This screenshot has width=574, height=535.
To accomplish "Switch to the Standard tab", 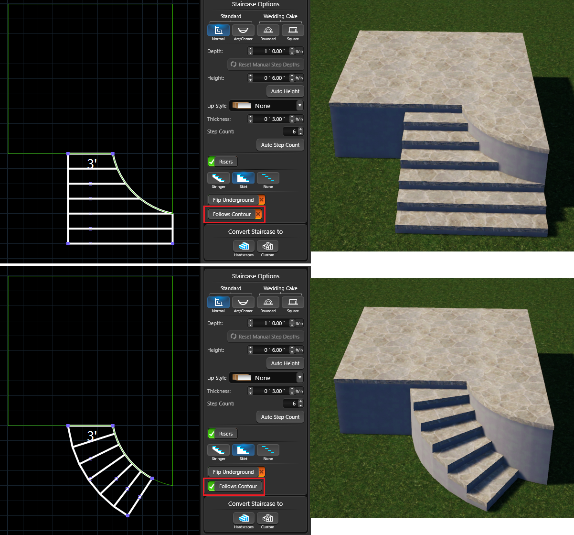I will tap(231, 16).
